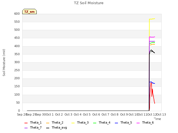
Task: Click the Oct 1 x-axis tick label
Action: point(50,114)
